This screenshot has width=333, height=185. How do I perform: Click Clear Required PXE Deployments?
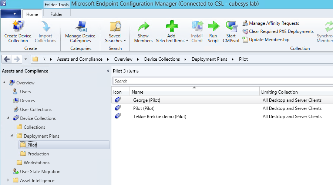[x=281, y=31]
